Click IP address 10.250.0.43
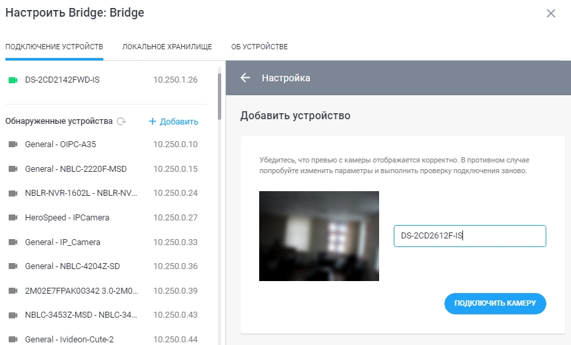 pos(175,315)
